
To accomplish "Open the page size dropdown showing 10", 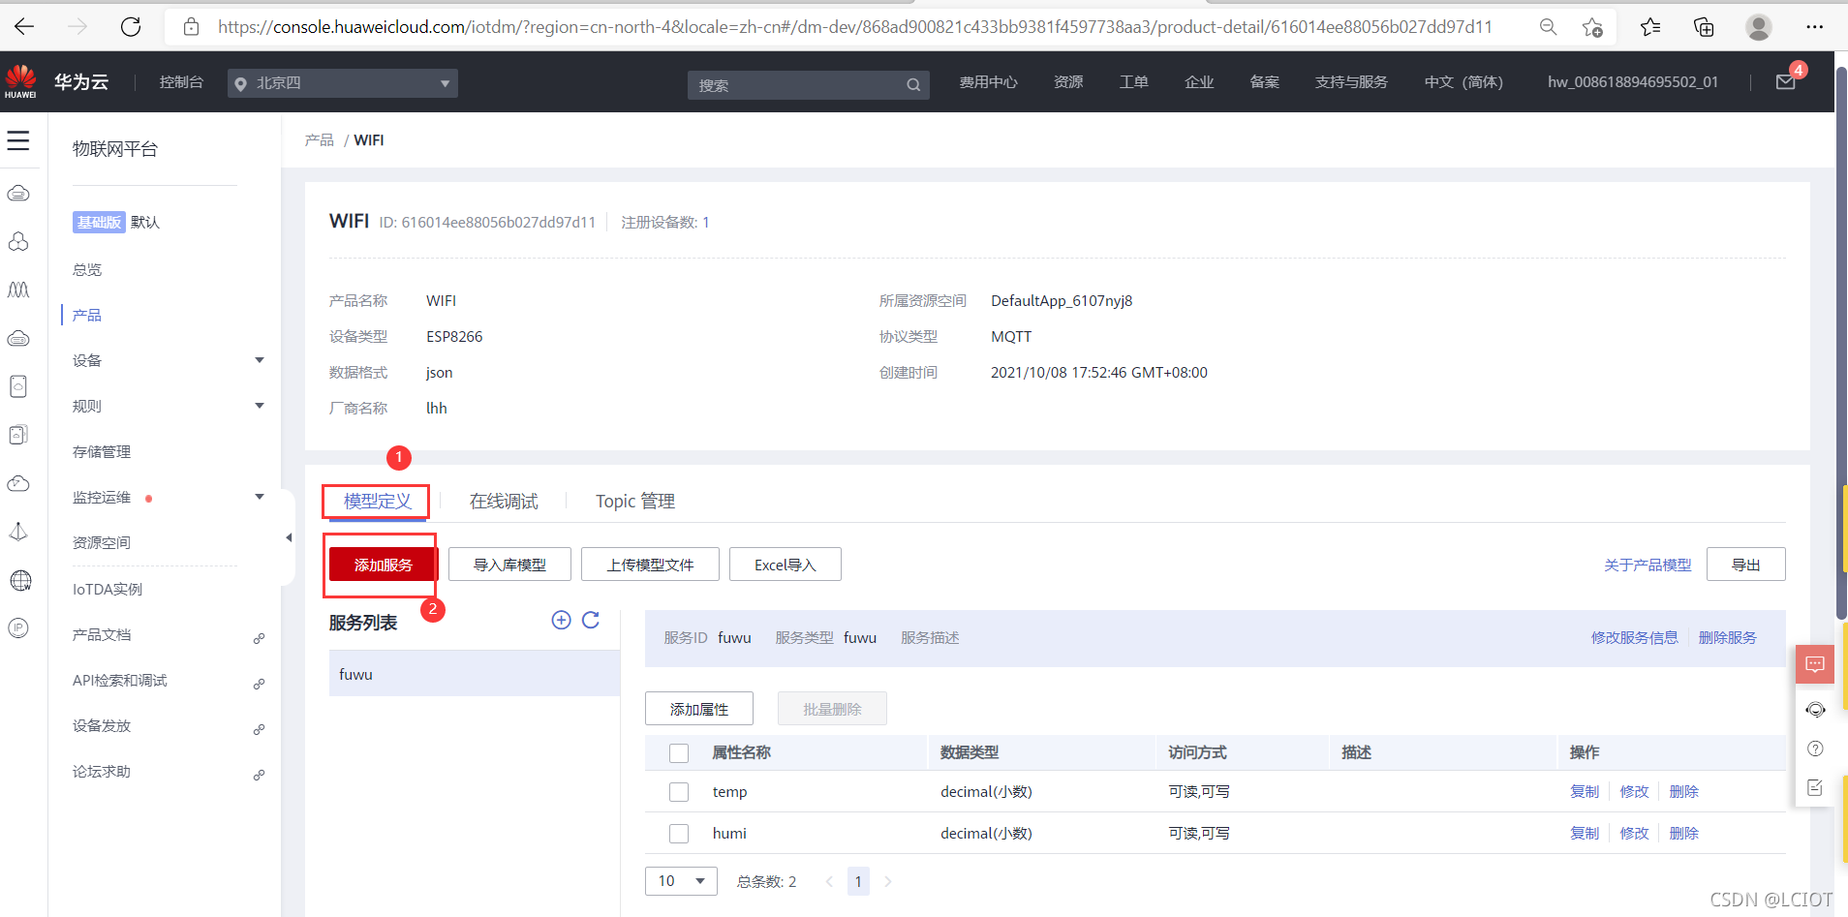I will [681, 881].
